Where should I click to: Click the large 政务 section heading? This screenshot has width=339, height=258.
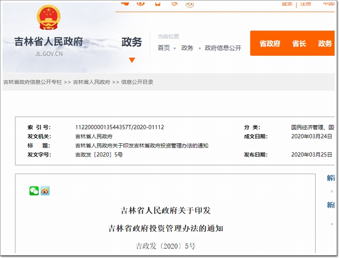pos(132,43)
